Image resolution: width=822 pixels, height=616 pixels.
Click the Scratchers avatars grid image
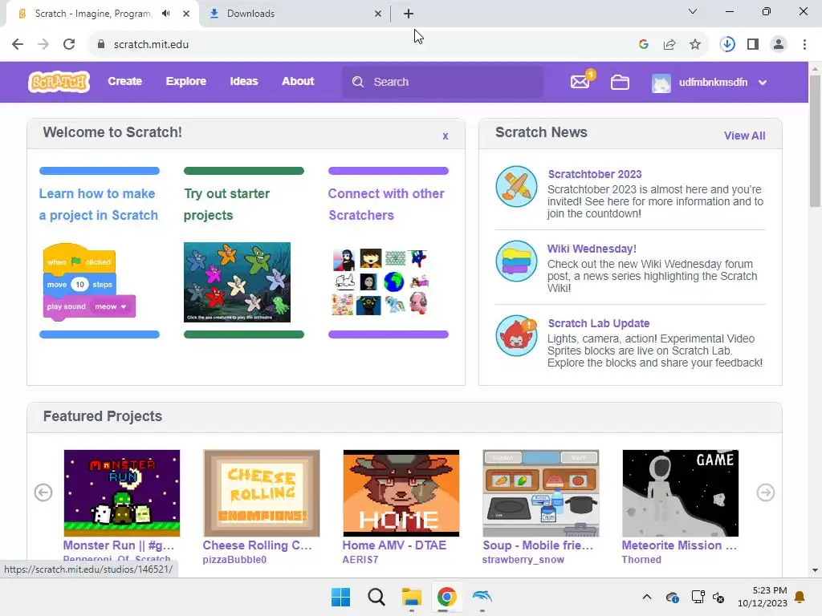pos(380,282)
